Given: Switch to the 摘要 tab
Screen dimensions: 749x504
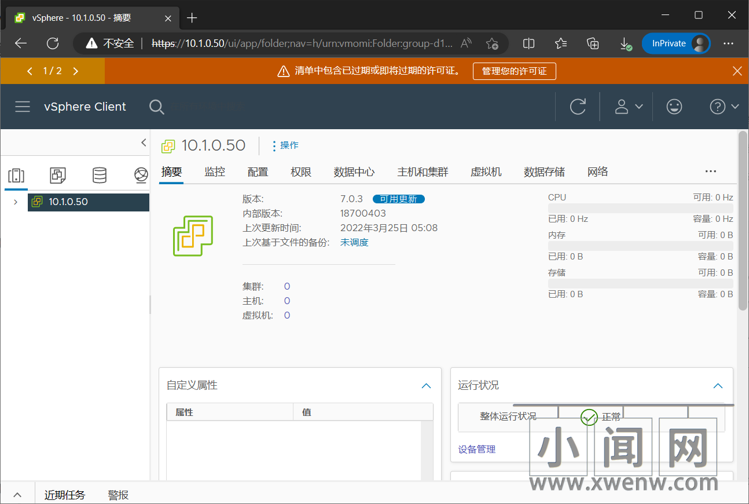Looking at the screenshot, I should [171, 172].
